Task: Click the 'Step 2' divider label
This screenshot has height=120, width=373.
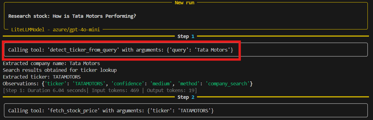Action: point(186,97)
